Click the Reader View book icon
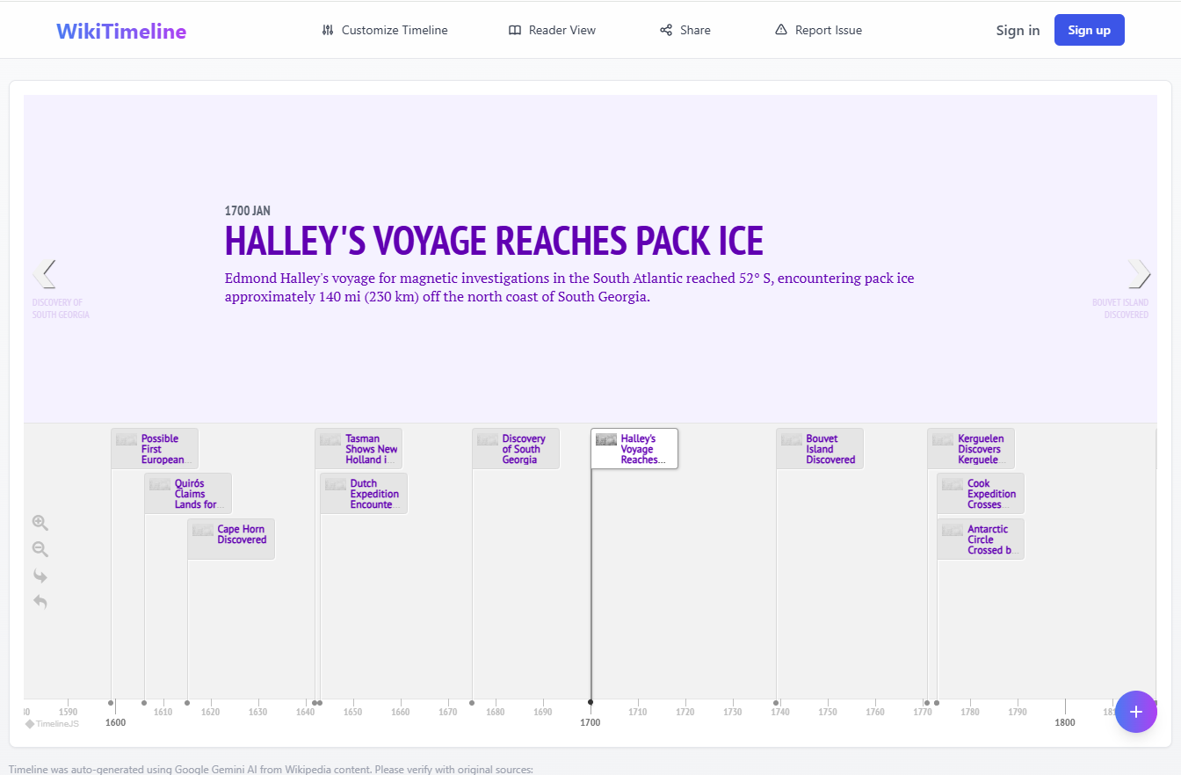 (513, 29)
